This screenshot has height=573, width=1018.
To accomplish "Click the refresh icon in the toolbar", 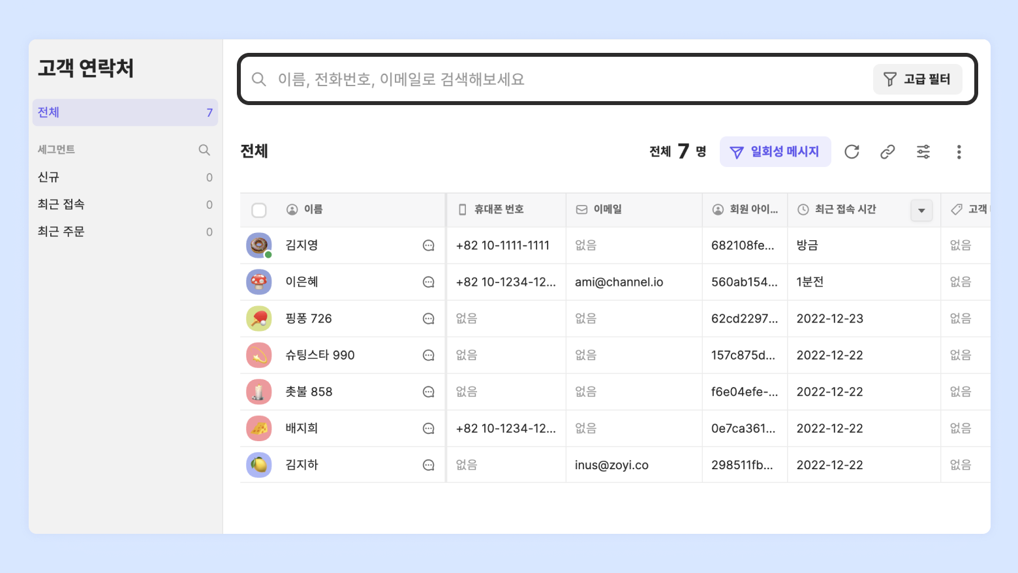I will 852,152.
